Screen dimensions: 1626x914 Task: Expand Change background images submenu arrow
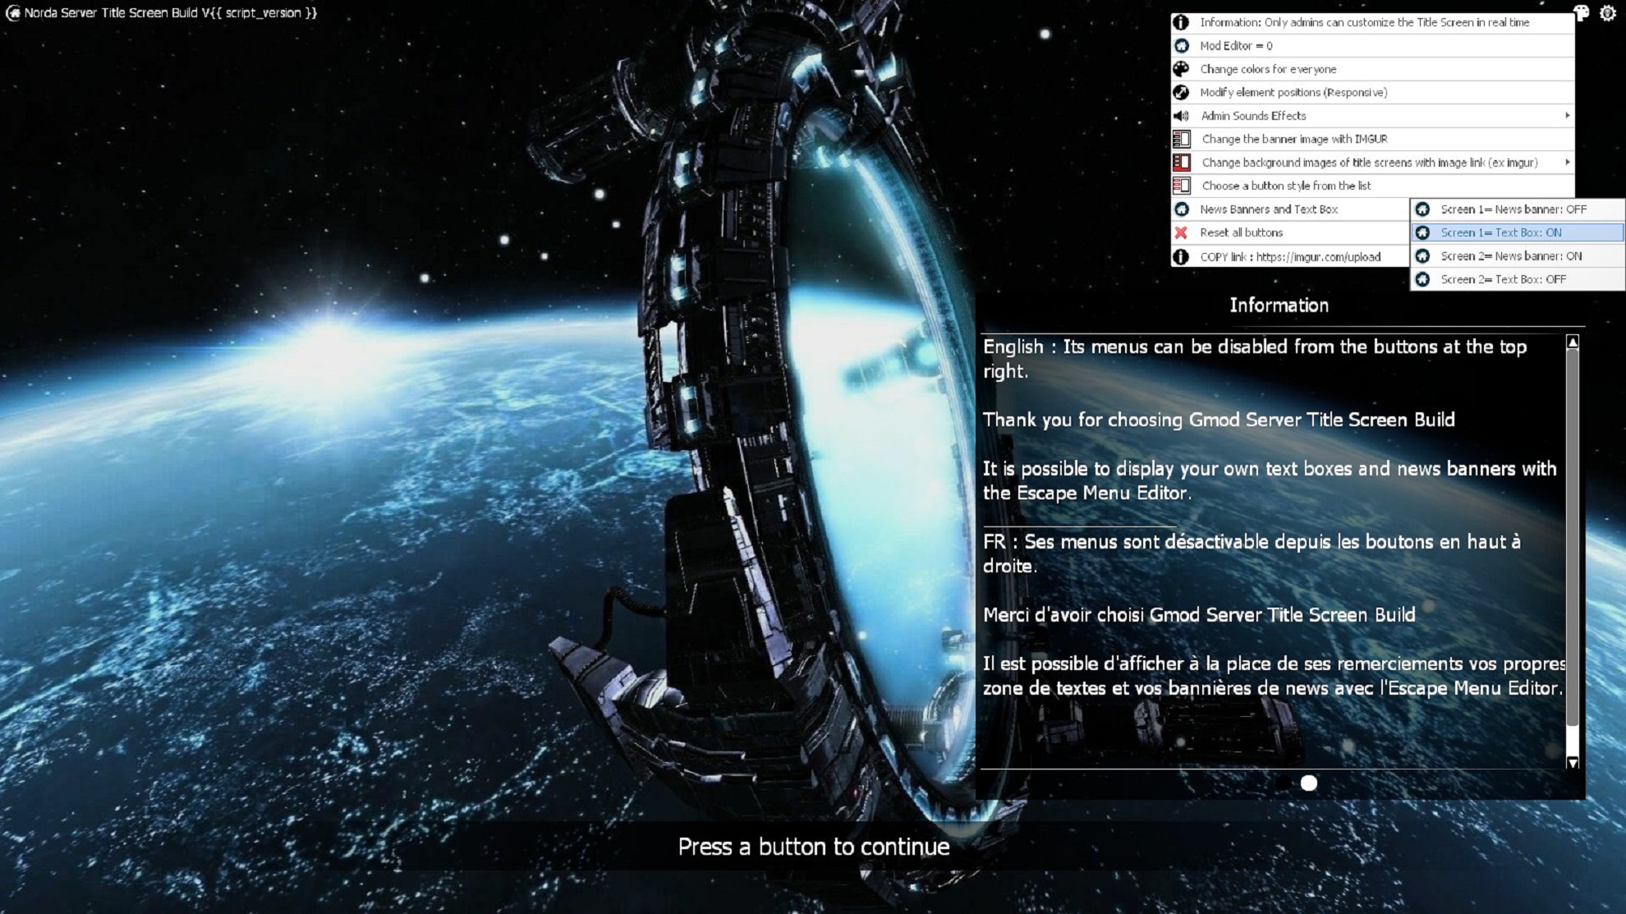click(x=1567, y=163)
